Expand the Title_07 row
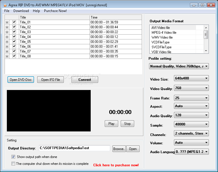 (x=7, y=51)
